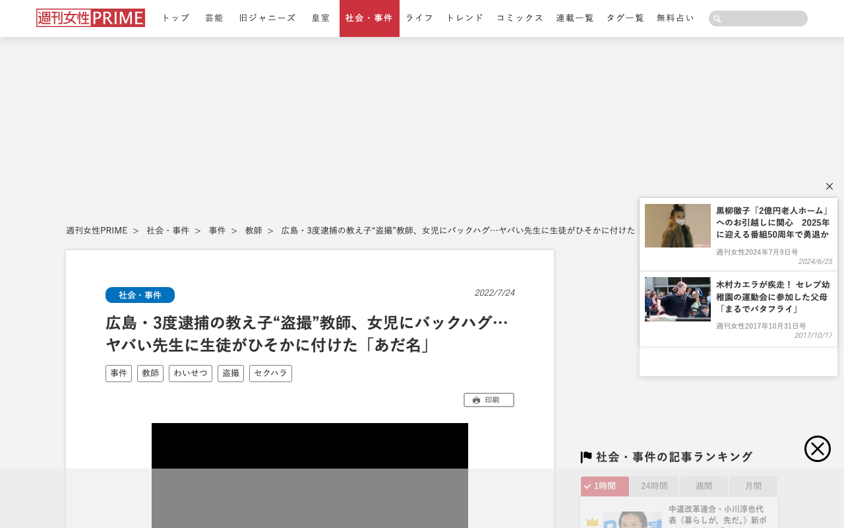The height and width of the screenshot is (528, 844).
Task: Switch ranking to 月間 tab
Action: [753, 486]
